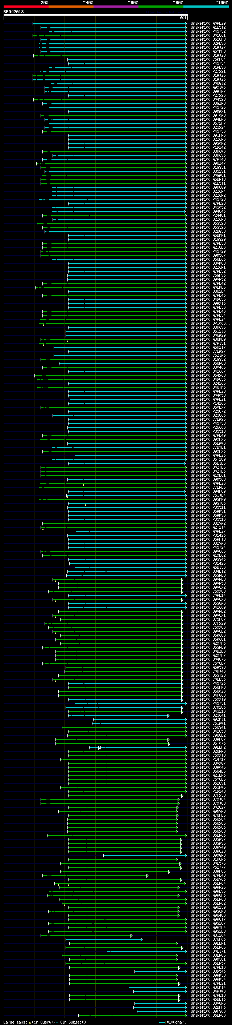Select the UniRef100_Q84LI2 label
The image size is (232, 1025).
tap(208, 571)
